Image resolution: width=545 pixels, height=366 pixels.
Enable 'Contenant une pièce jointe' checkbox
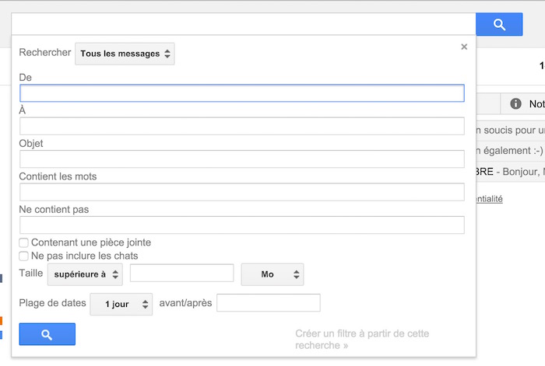pos(24,242)
